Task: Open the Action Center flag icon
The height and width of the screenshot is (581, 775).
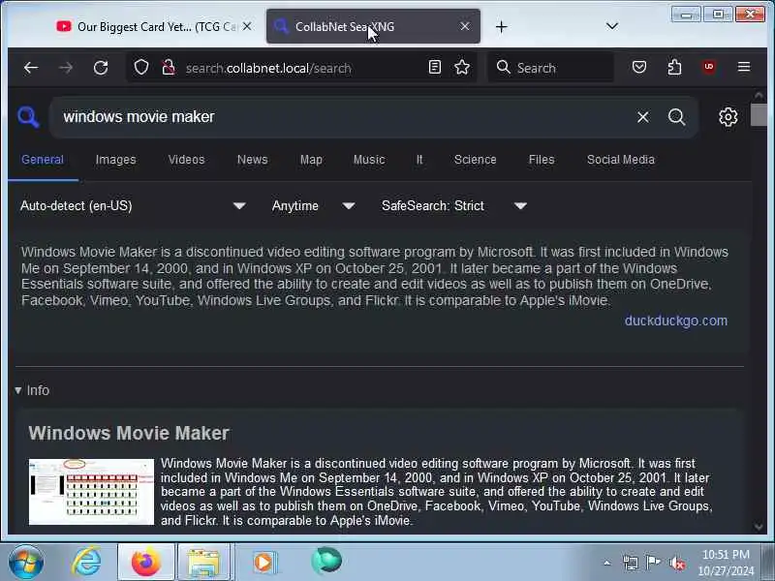Action: [653, 563]
